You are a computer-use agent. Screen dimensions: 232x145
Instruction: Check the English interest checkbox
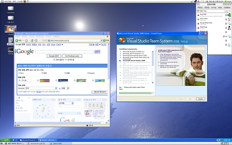tap(89, 73)
